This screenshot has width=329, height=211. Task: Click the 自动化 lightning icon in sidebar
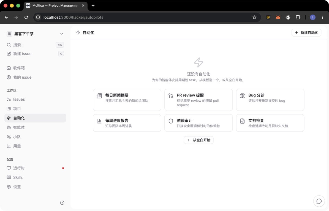coord(9,118)
